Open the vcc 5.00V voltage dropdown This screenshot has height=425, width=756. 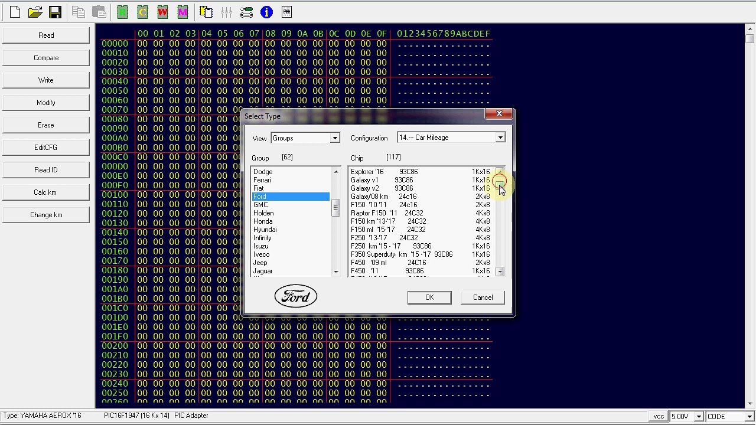pyautogui.click(x=698, y=416)
